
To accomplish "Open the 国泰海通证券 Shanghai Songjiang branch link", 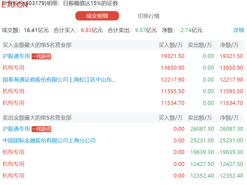I will point(59,80).
